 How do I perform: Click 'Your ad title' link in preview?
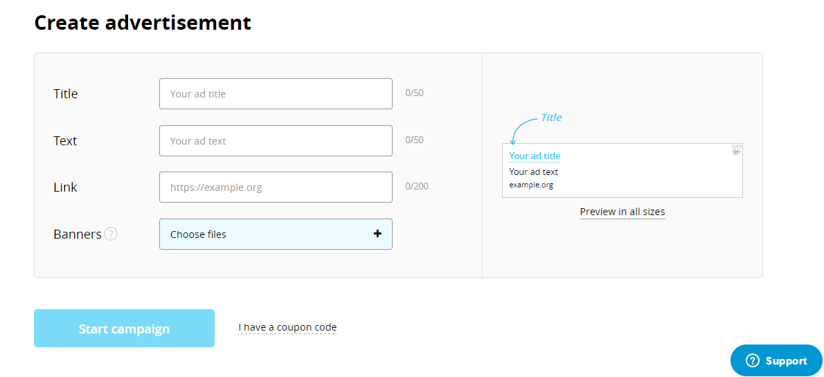535,156
